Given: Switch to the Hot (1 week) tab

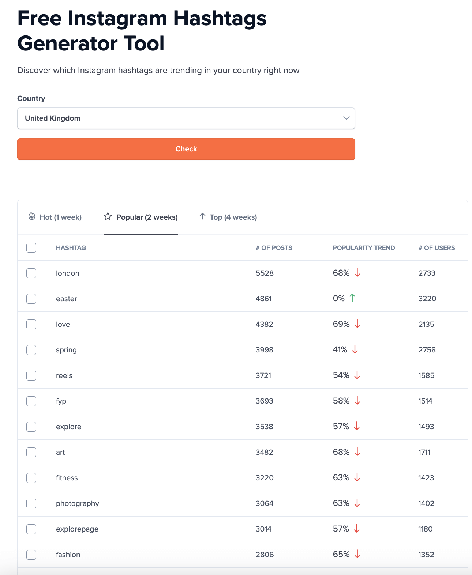Looking at the screenshot, I should tap(60, 217).
